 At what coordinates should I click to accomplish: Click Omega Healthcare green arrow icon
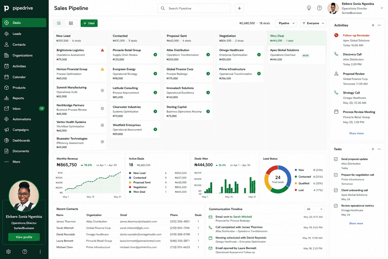coord(259,55)
